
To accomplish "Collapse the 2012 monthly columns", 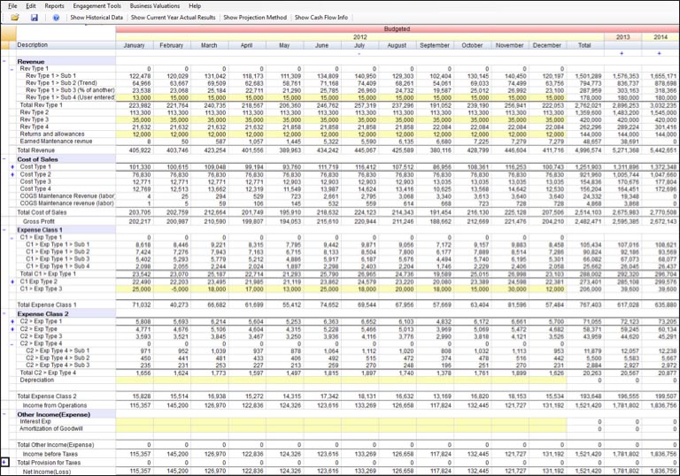I will 359,53.
